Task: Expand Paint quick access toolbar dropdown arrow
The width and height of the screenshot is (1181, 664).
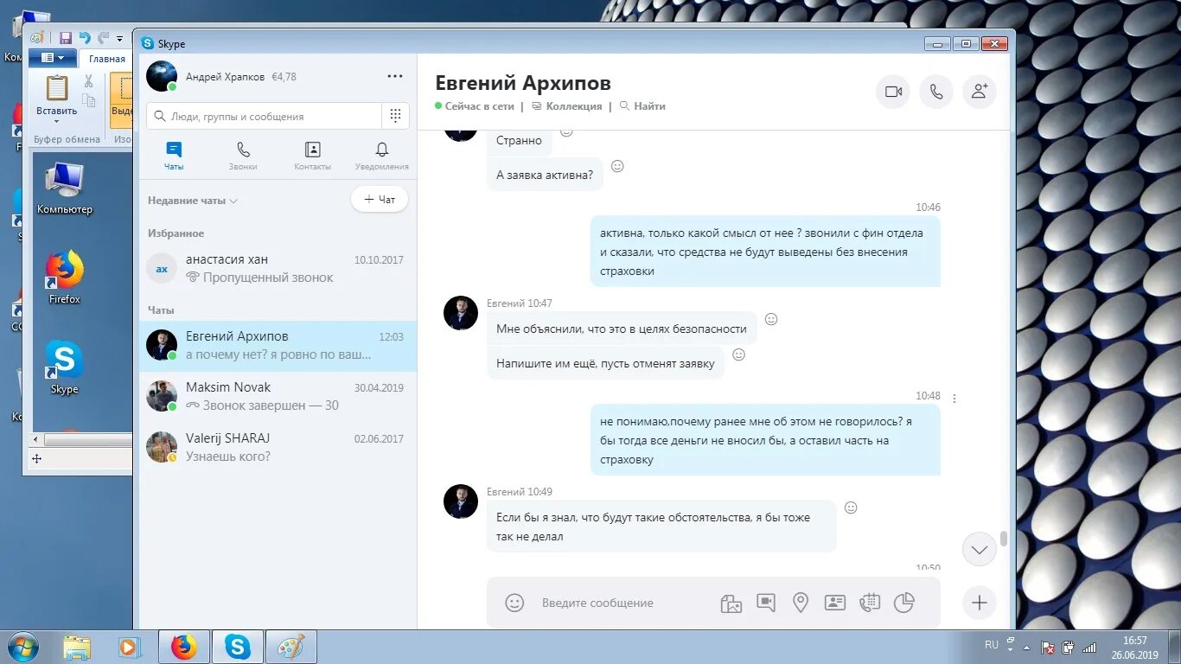Action: [120, 39]
